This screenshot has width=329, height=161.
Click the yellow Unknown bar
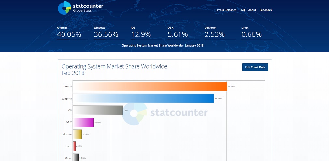pos(77,134)
